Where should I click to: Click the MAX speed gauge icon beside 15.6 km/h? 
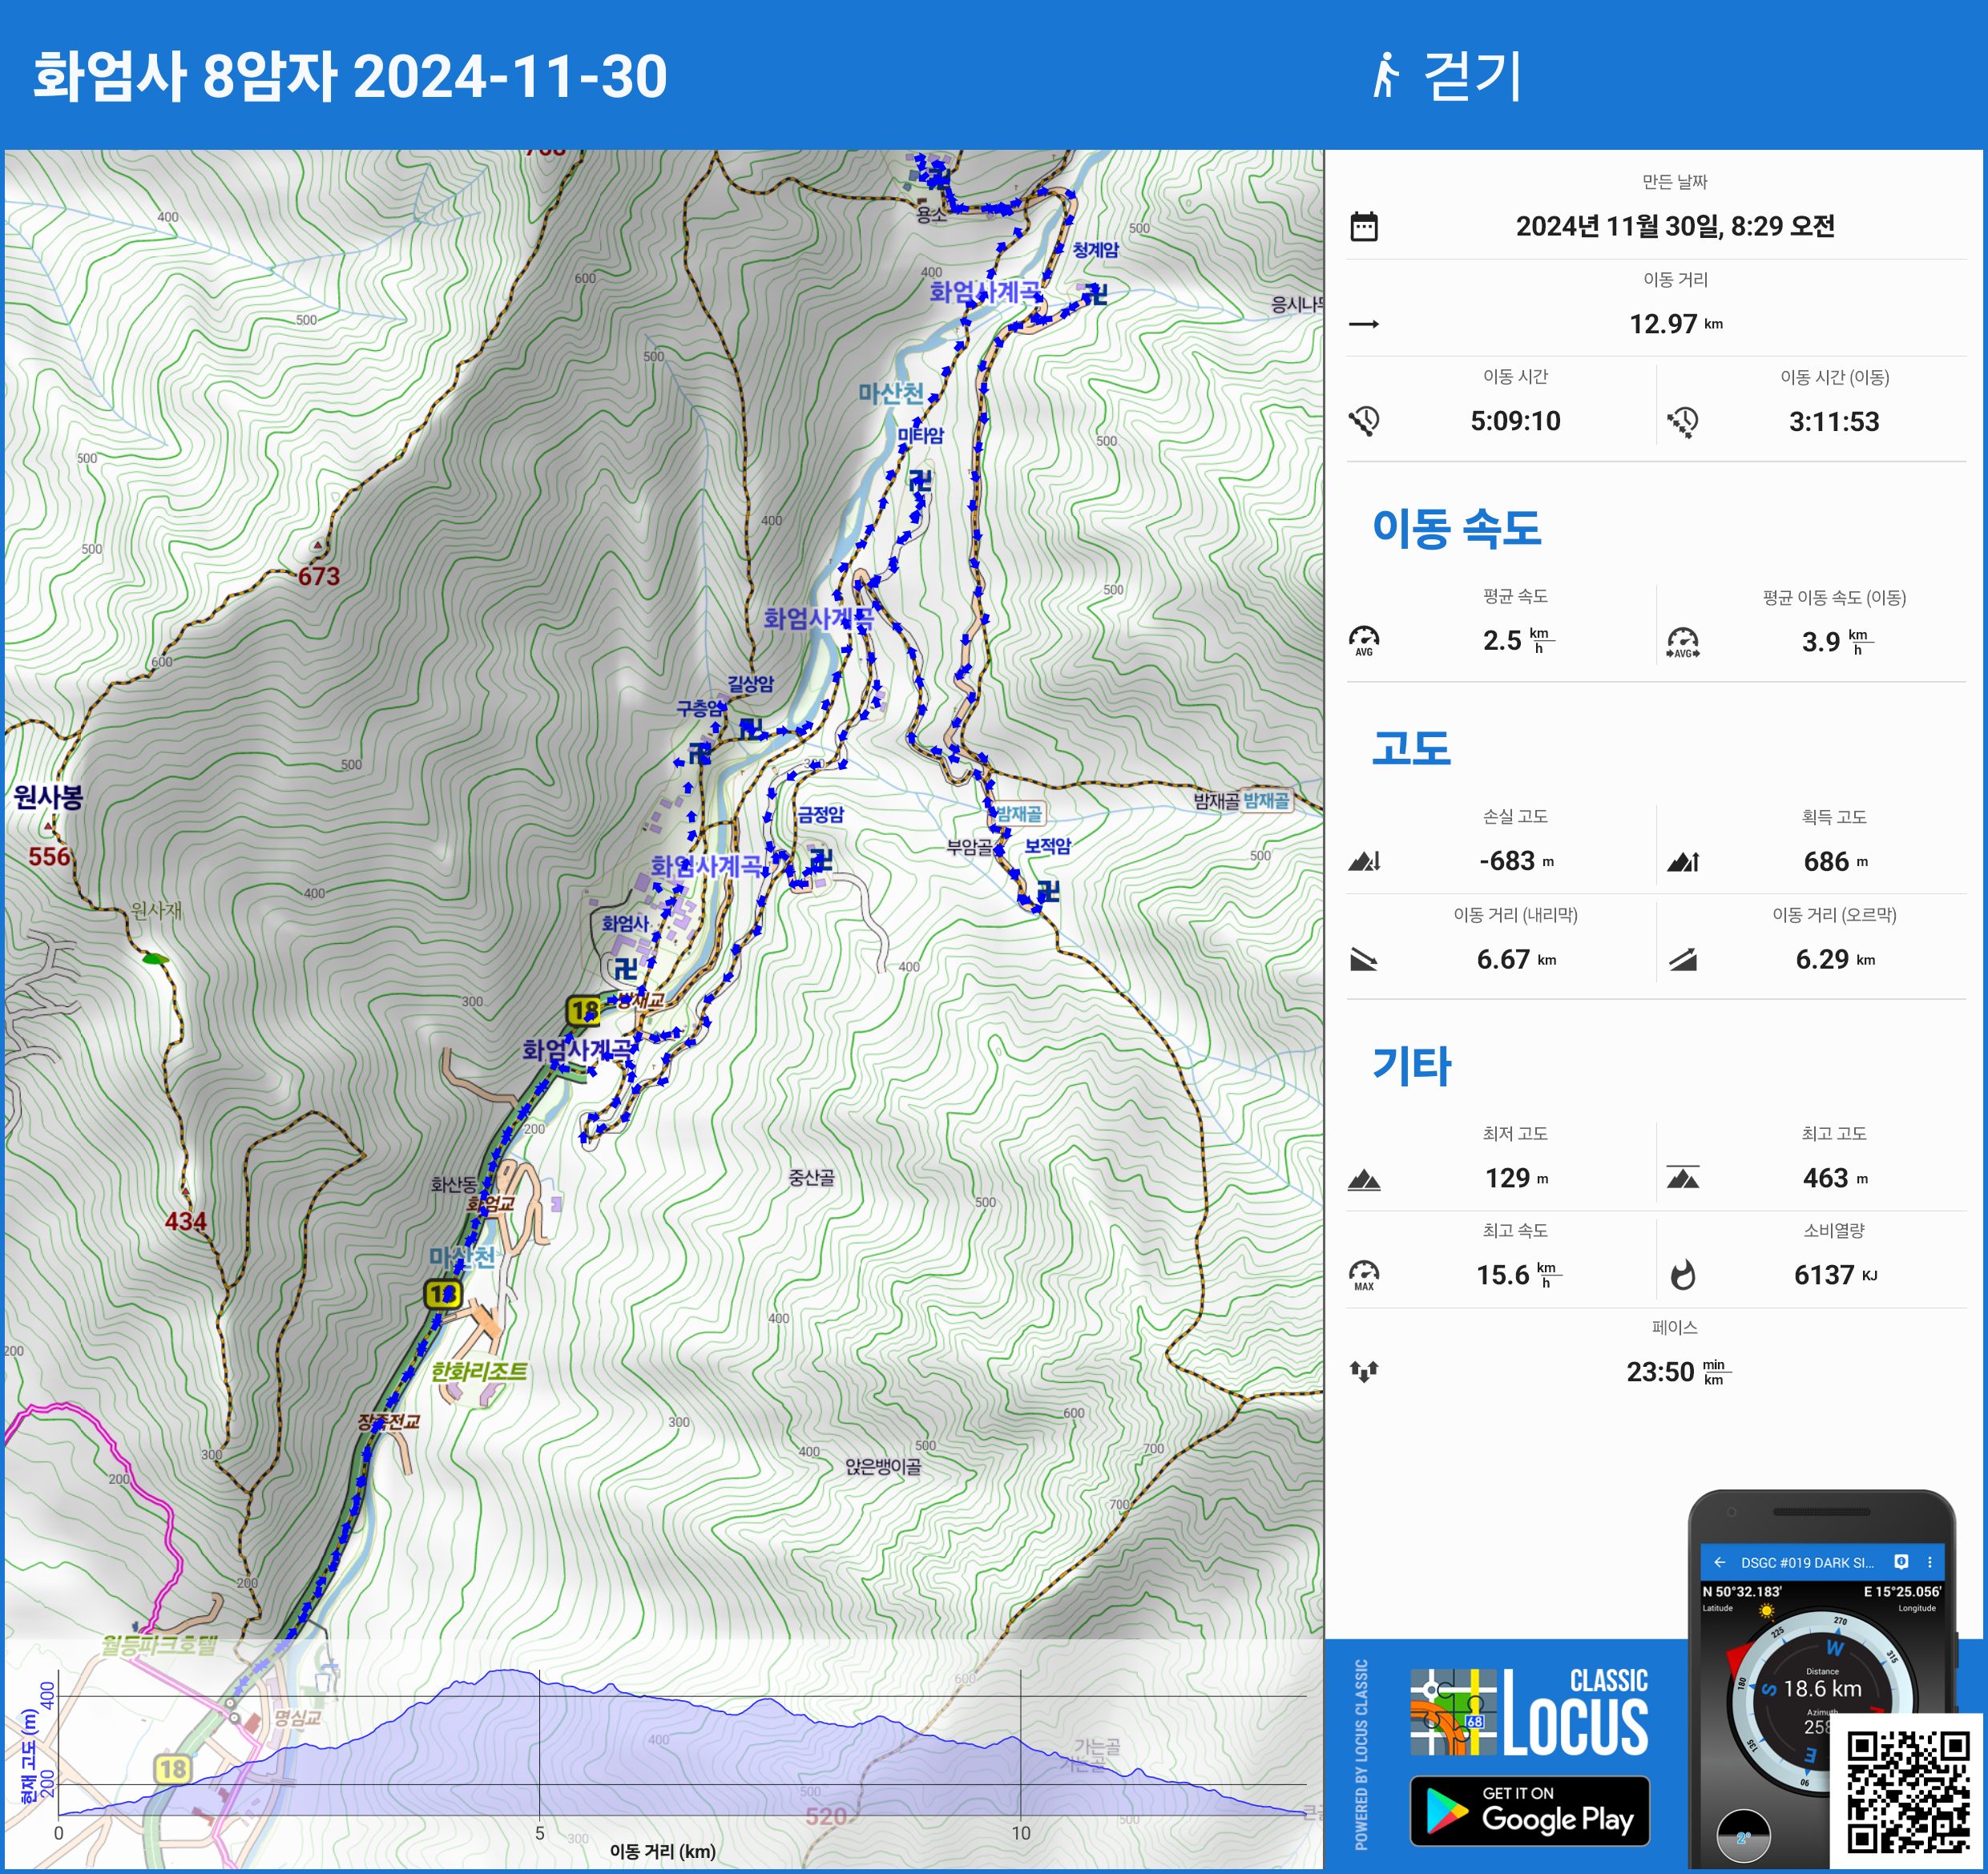pos(1364,1275)
